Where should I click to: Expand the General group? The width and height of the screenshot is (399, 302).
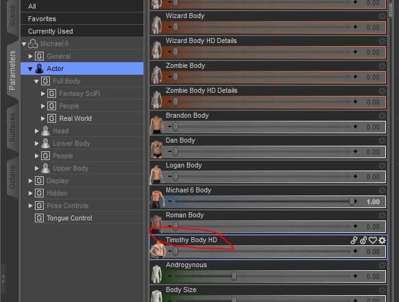31,56
